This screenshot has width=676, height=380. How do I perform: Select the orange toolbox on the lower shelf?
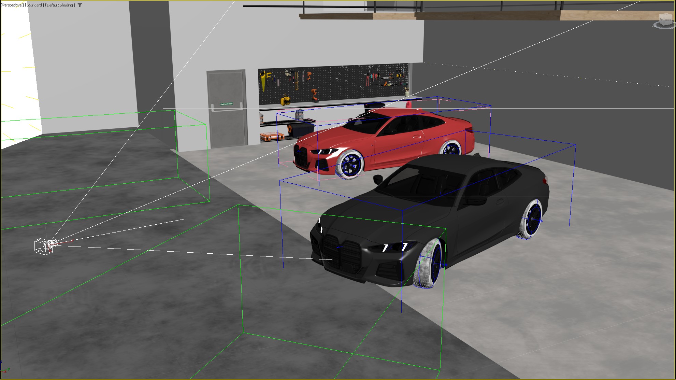coord(272,137)
